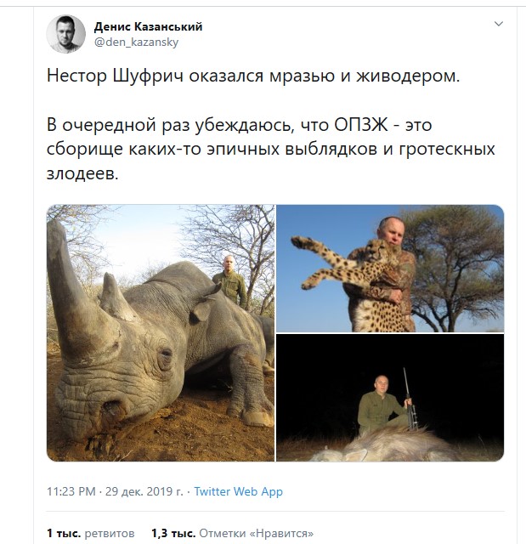This screenshot has width=526, height=544.
Task: View the night photo with rifle
Action: pos(390,398)
